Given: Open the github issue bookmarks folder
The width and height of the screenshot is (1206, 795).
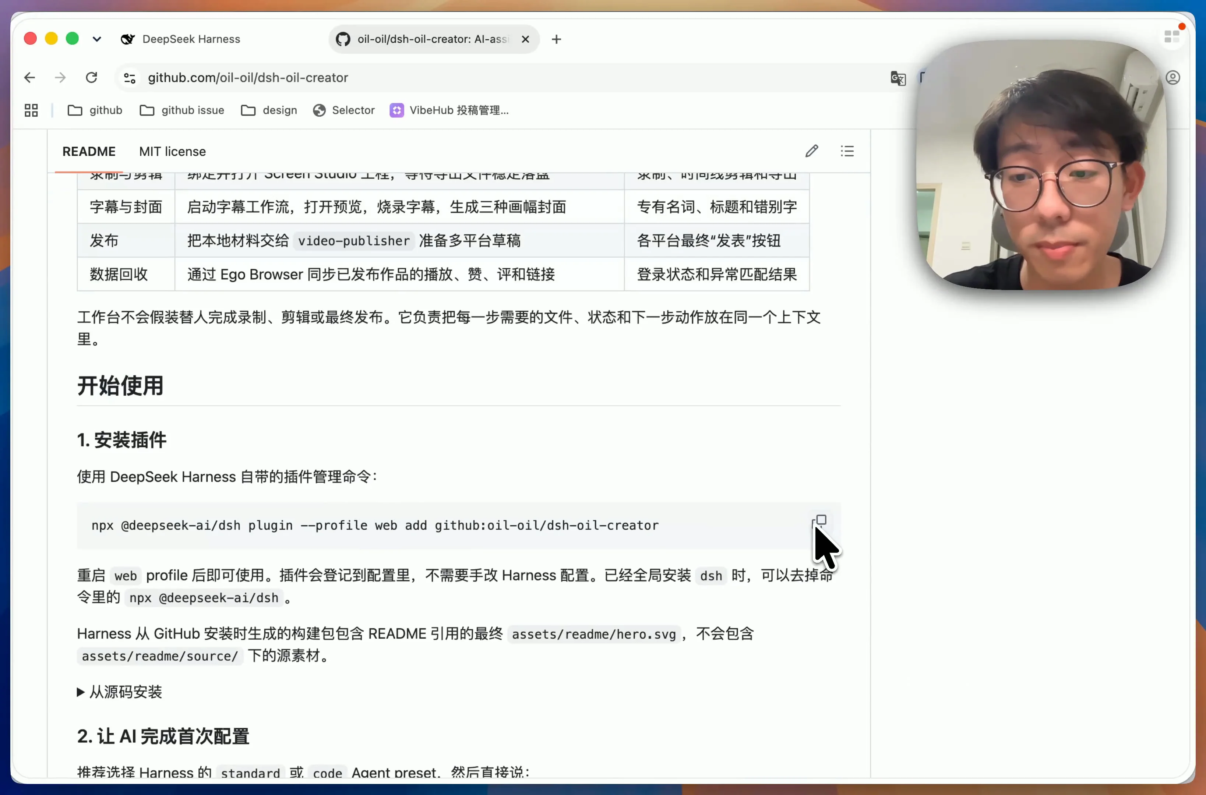Looking at the screenshot, I should [x=181, y=110].
